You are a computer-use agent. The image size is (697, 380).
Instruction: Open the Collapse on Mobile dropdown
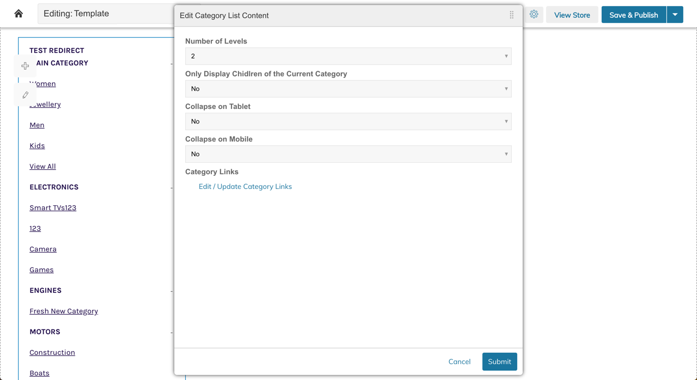coord(348,154)
